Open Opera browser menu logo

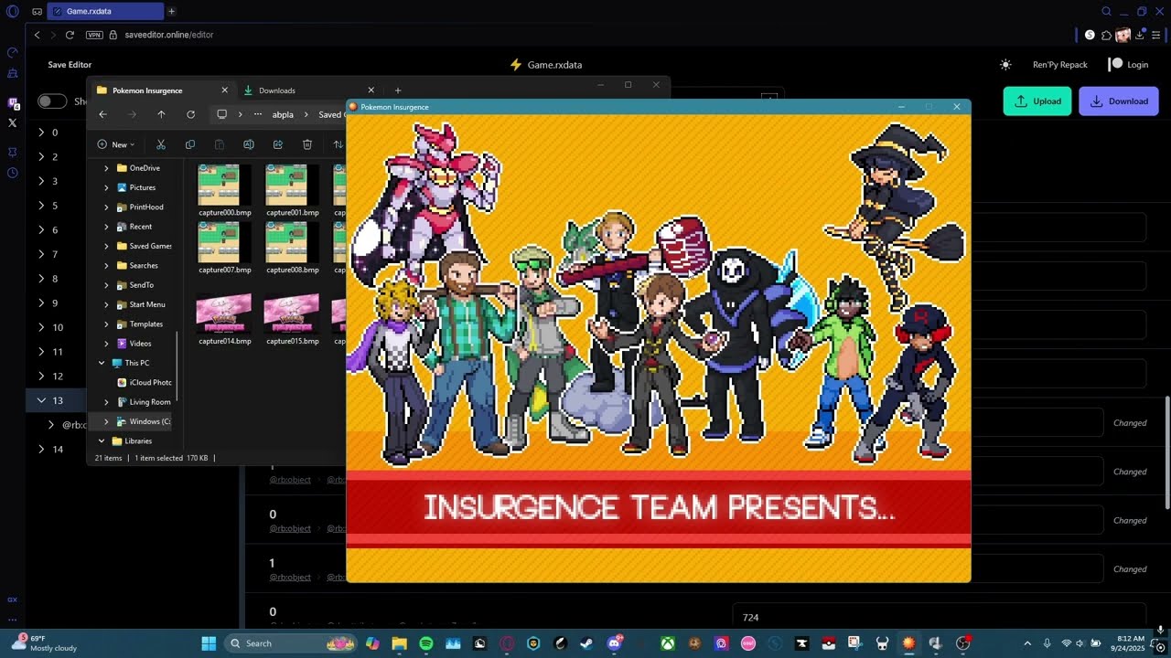click(12, 11)
